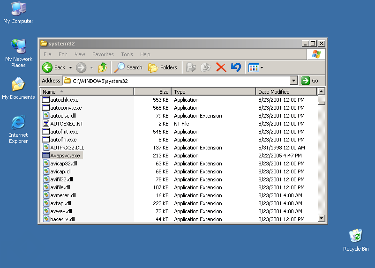The width and height of the screenshot is (375, 268).
Task: Open the Tools menu
Action: pyautogui.click(x=127, y=54)
